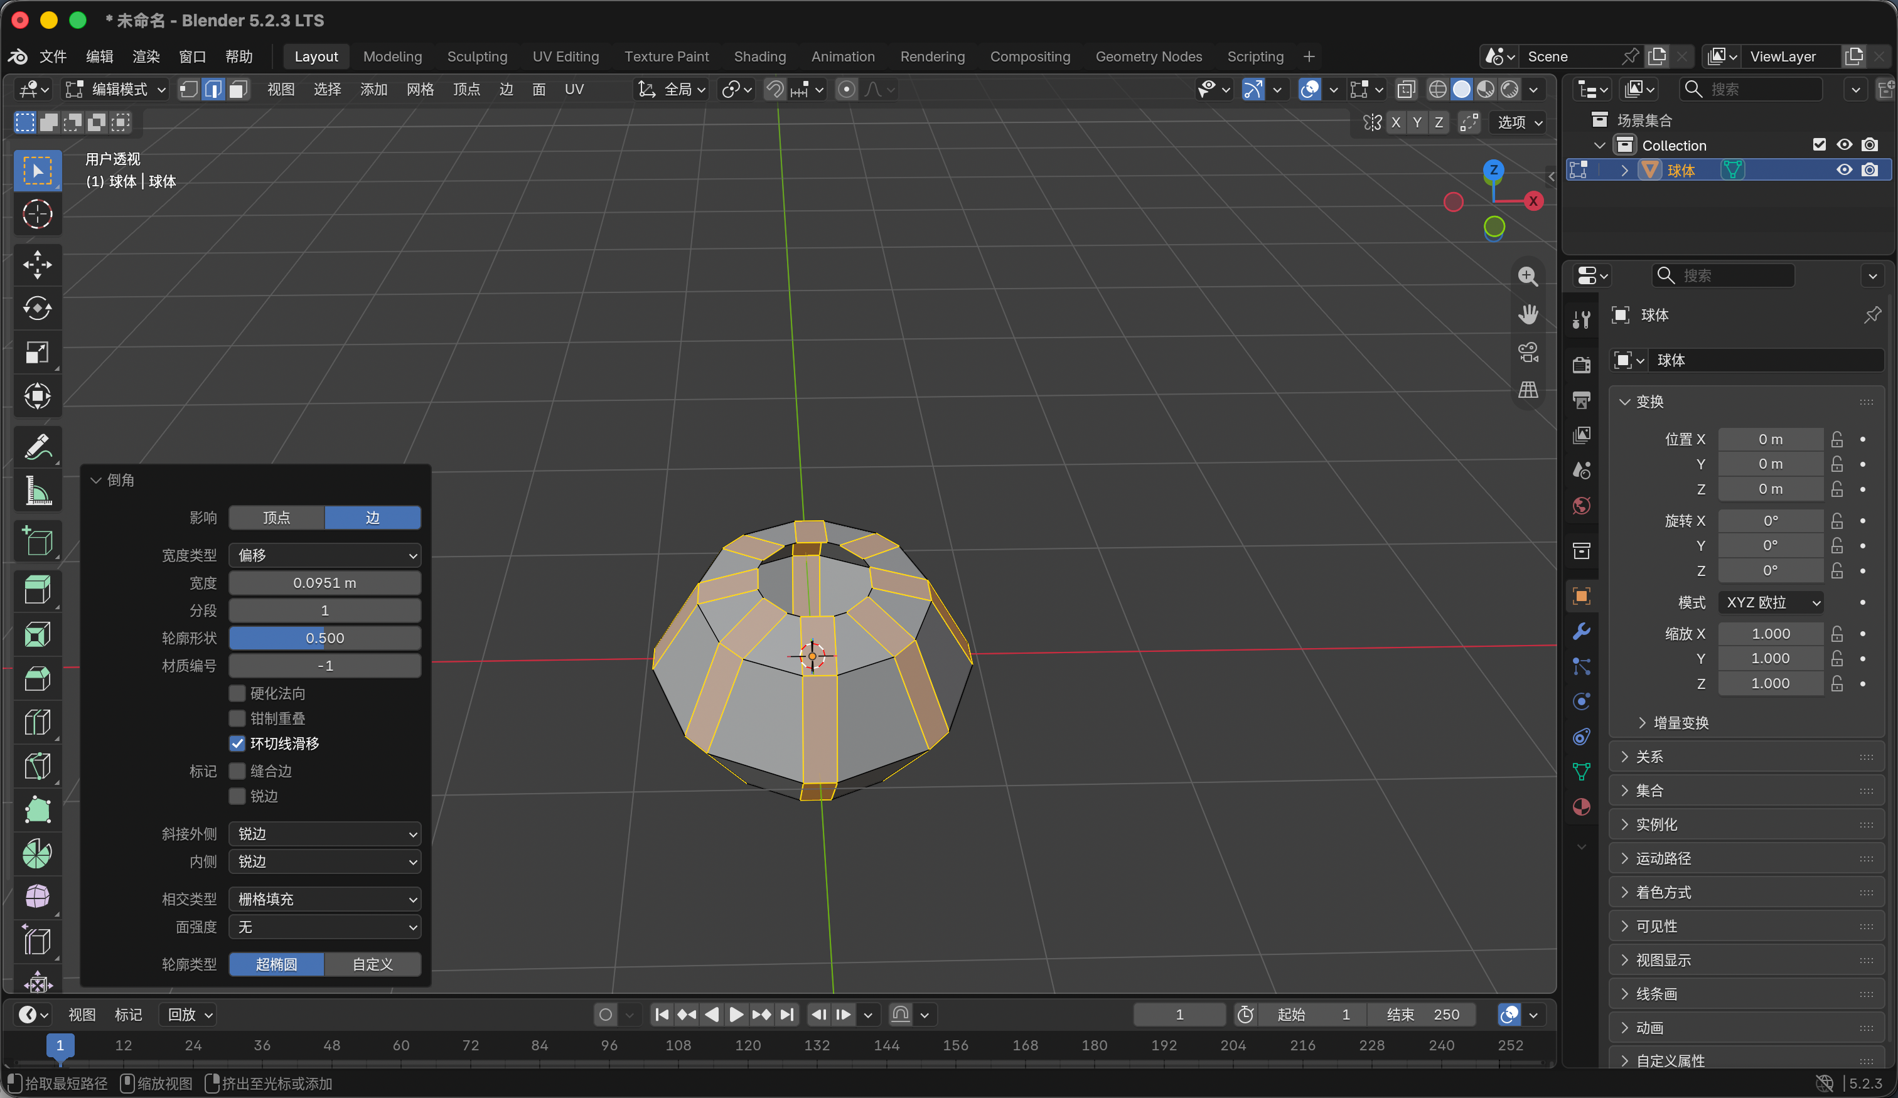Open the 相交类型 栅格填充 dropdown
The image size is (1898, 1098).
point(324,899)
